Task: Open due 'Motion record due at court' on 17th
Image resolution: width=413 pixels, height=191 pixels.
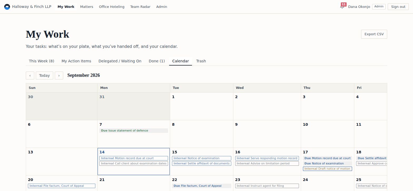Action: [327, 158]
